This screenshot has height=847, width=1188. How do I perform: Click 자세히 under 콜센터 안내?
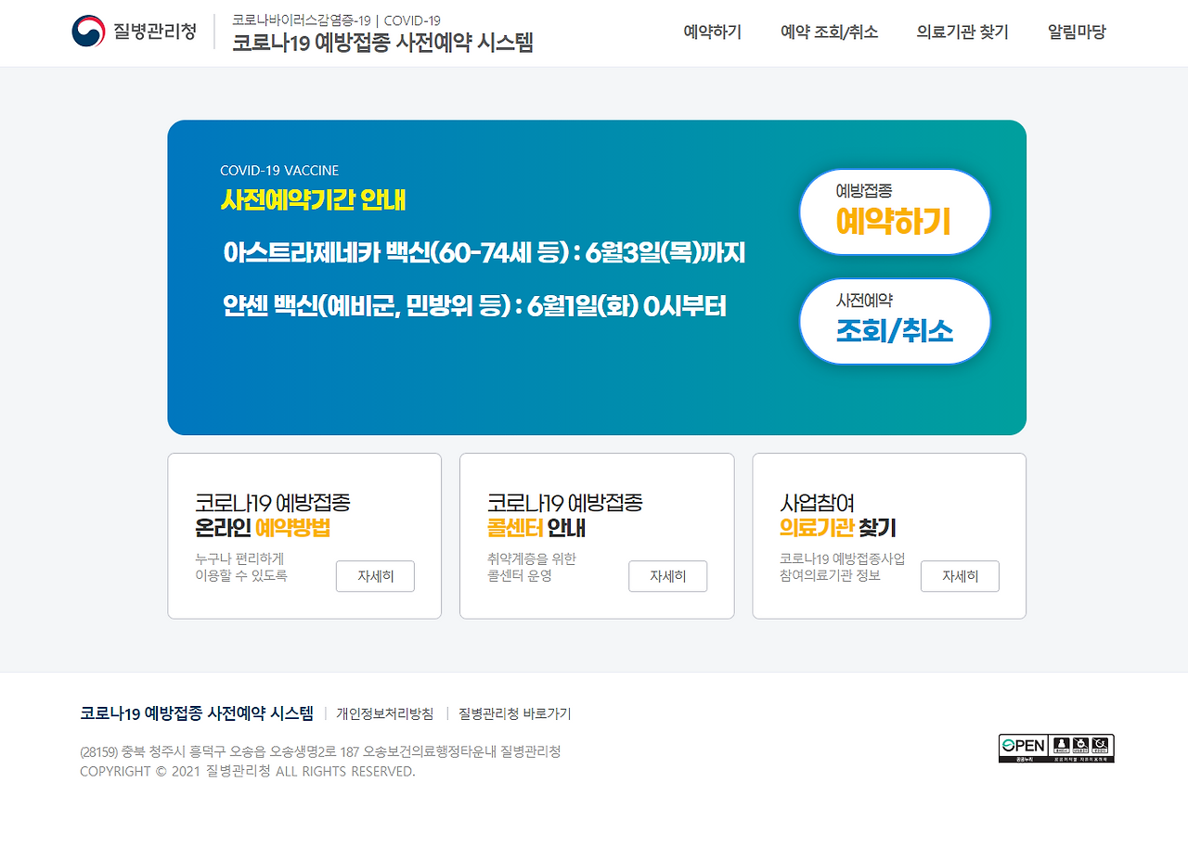667,576
